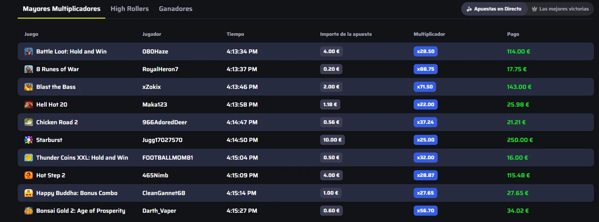The width and height of the screenshot is (599, 222).
Task: Click the 4:15:27 PM time cell
Action: [x=242, y=211]
